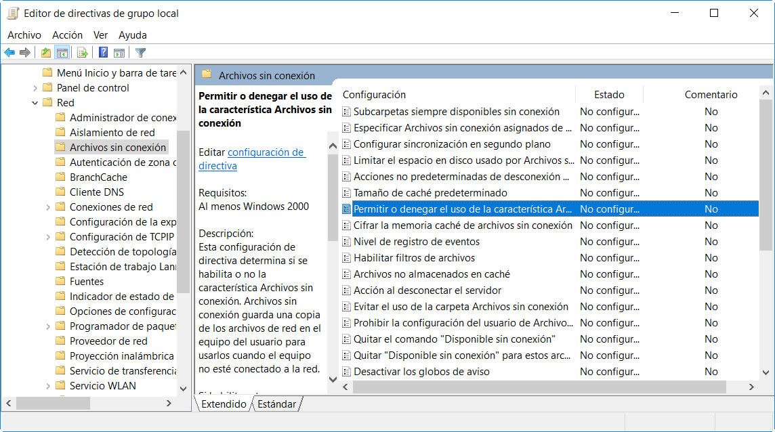Click the Up one level folder icon
The image size is (775, 432).
[x=45, y=53]
